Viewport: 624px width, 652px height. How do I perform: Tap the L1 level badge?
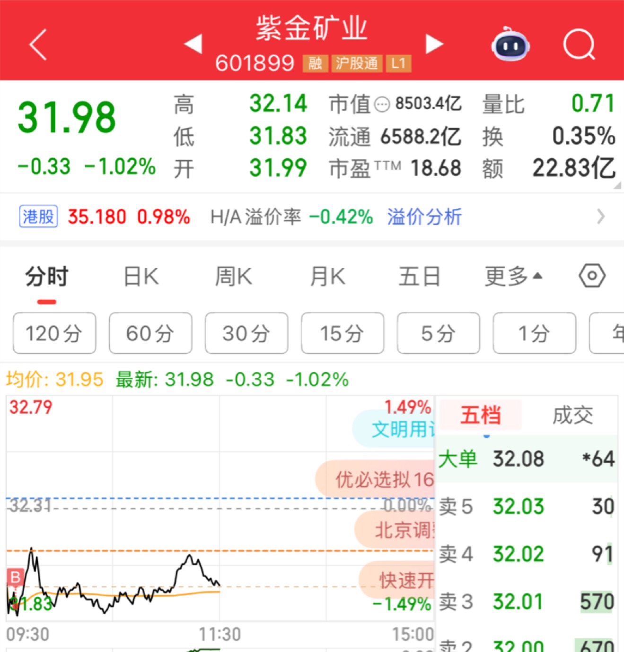[x=398, y=63]
